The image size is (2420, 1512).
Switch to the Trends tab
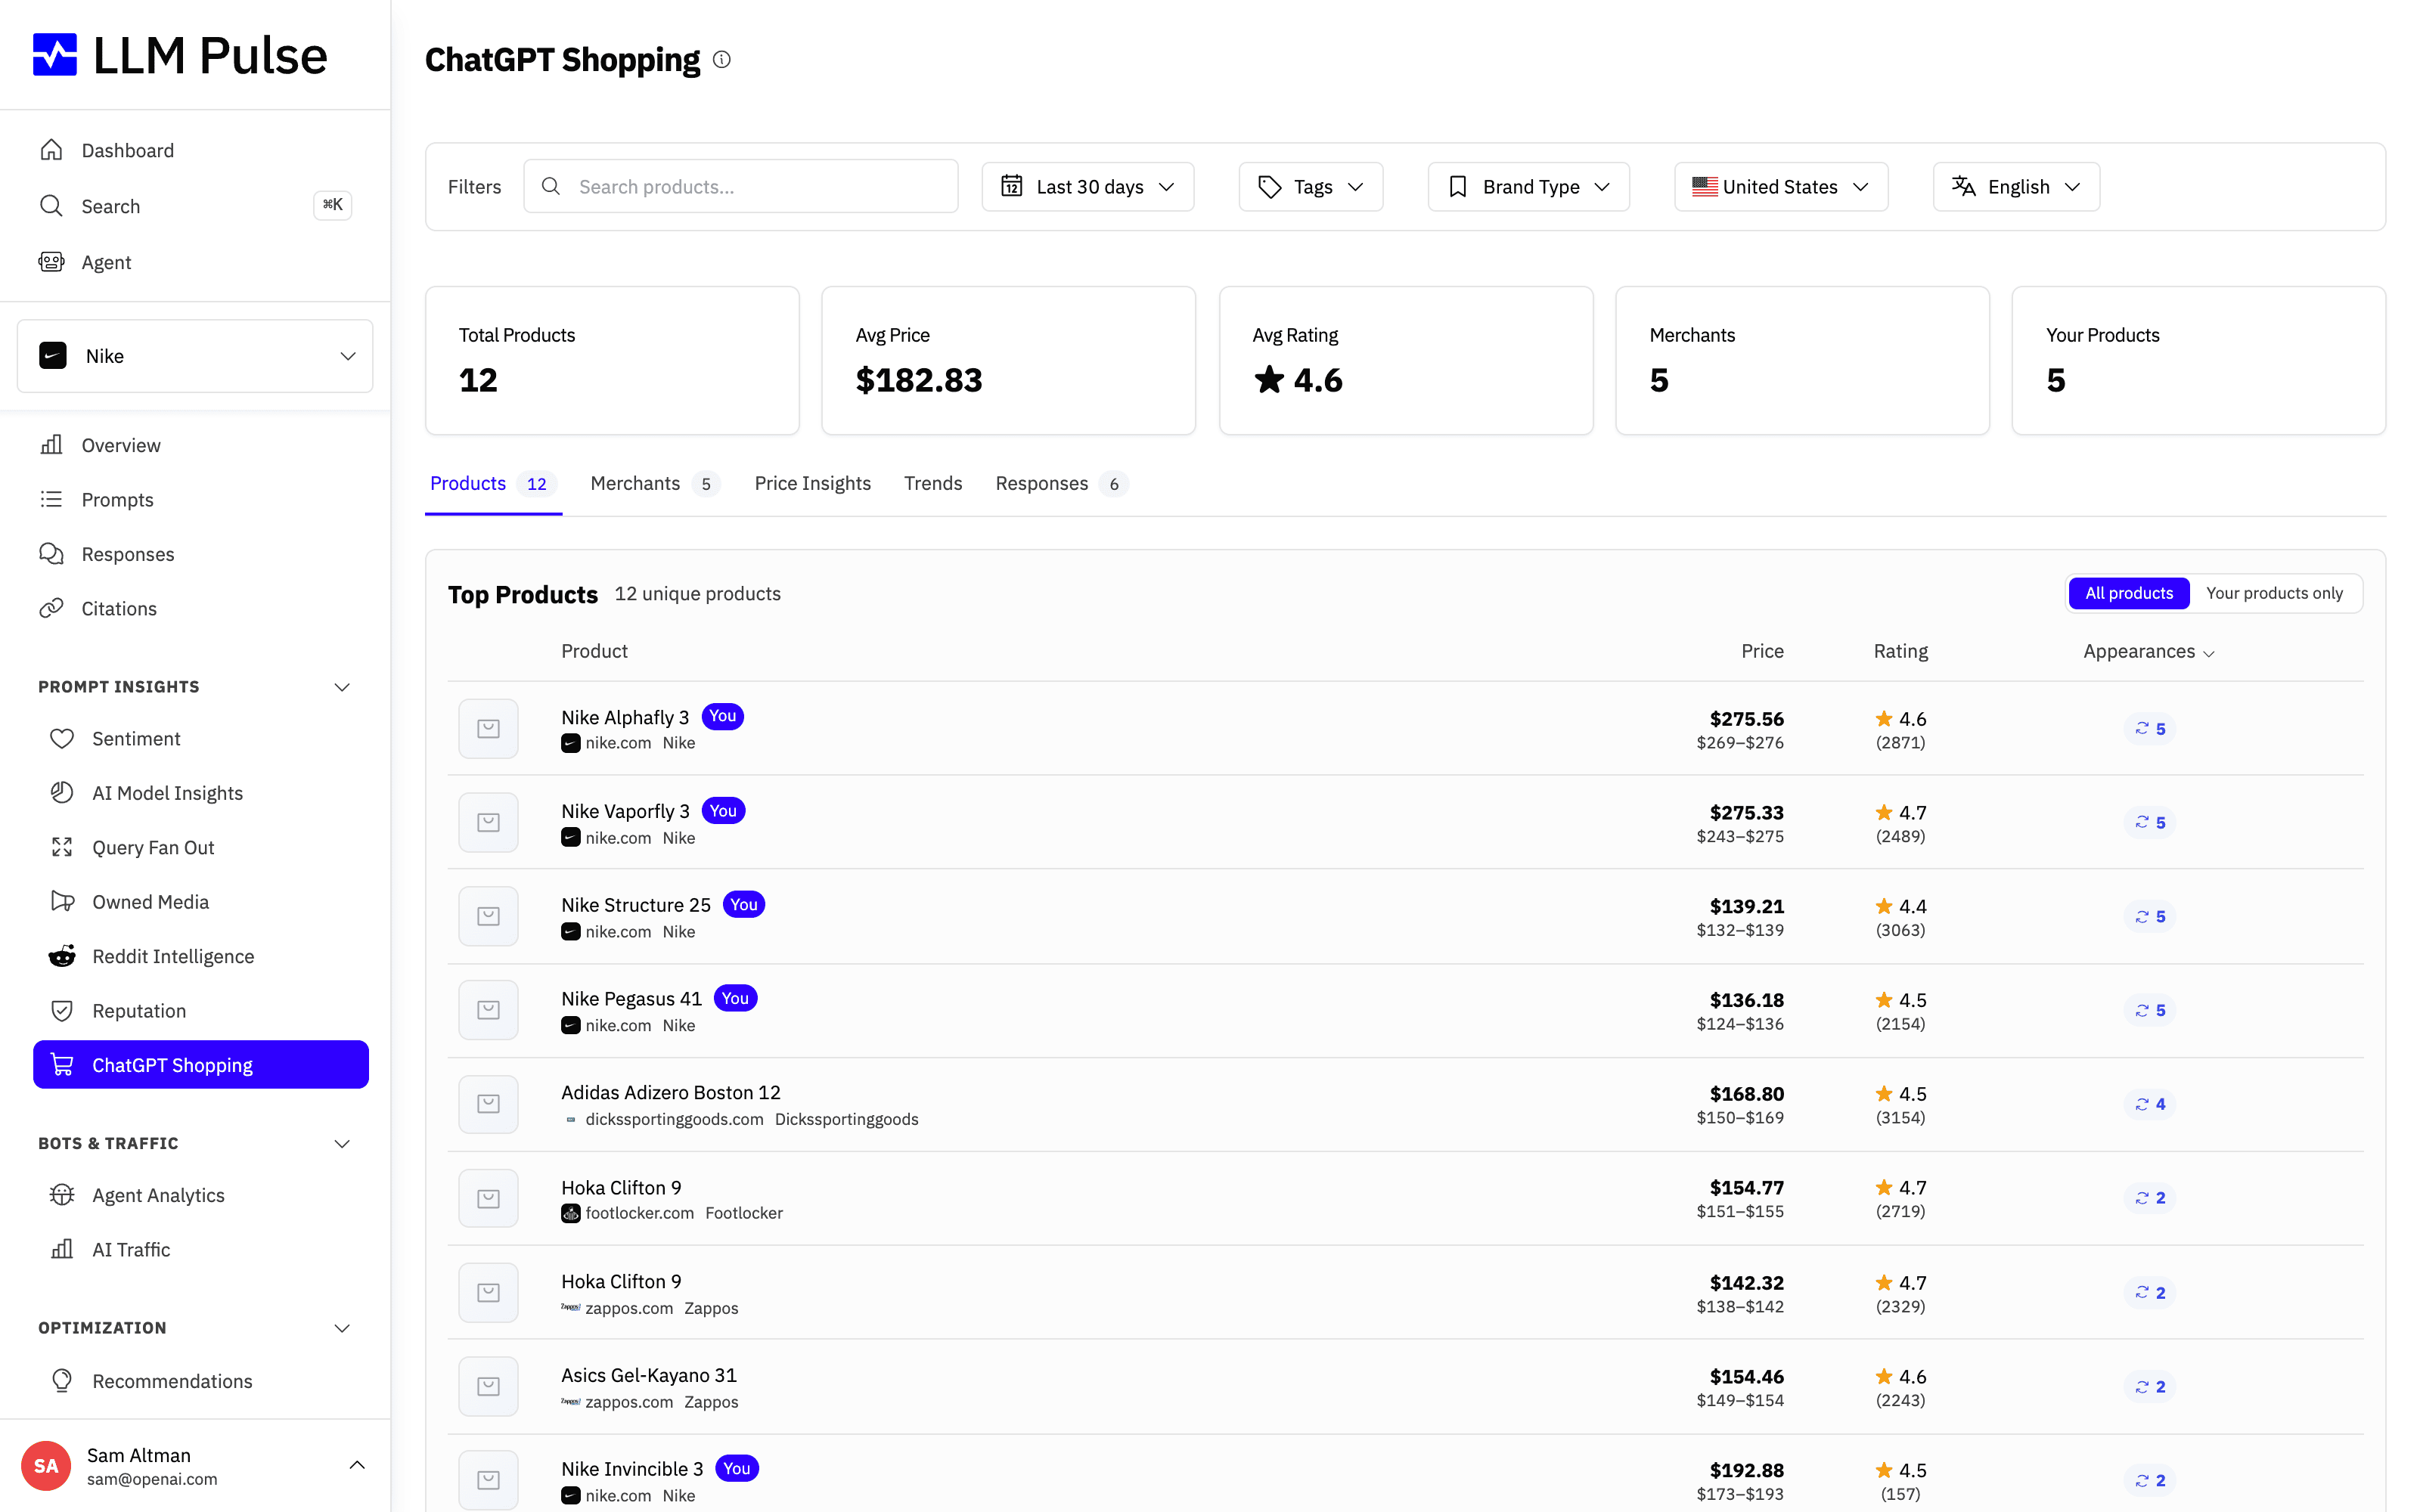click(932, 483)
